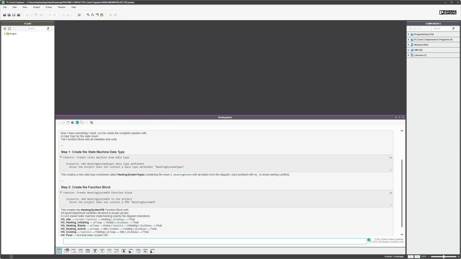Expand the Project tree node
This screenshot has width=461, height=259.
[5, 34]
